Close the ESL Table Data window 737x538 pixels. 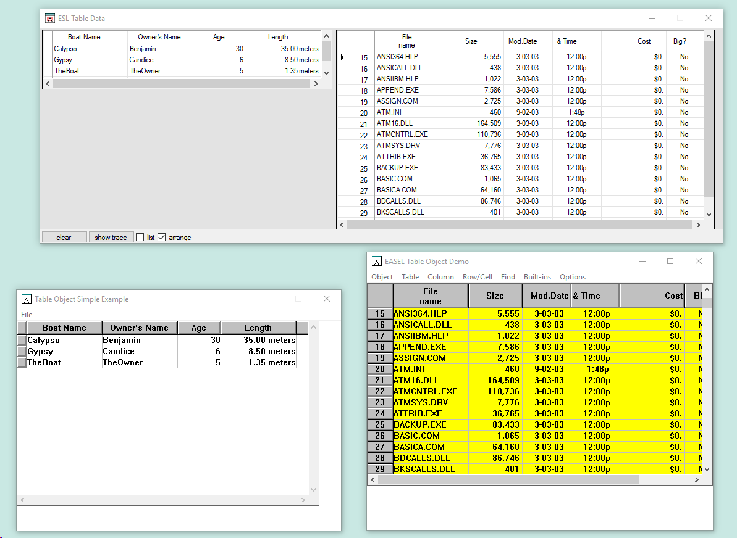tap(709, 19)
